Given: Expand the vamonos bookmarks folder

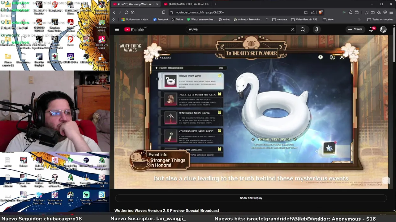Looking at the screenshot, I should tap(280, 19).
